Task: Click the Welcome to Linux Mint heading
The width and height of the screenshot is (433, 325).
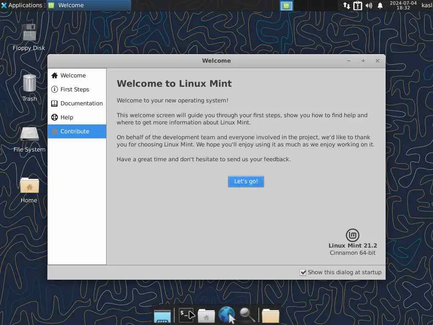Action: click(x=174, y=83)
